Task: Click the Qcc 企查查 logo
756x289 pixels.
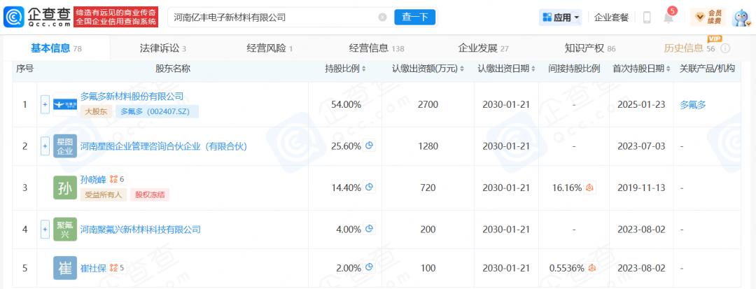Action: [38, 17]
